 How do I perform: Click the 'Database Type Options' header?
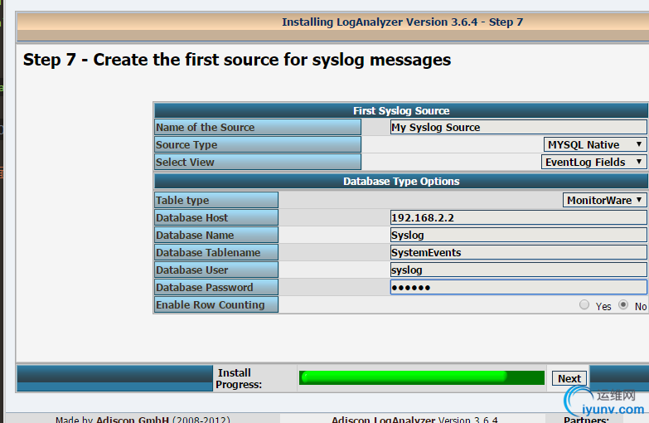[401, 181]
